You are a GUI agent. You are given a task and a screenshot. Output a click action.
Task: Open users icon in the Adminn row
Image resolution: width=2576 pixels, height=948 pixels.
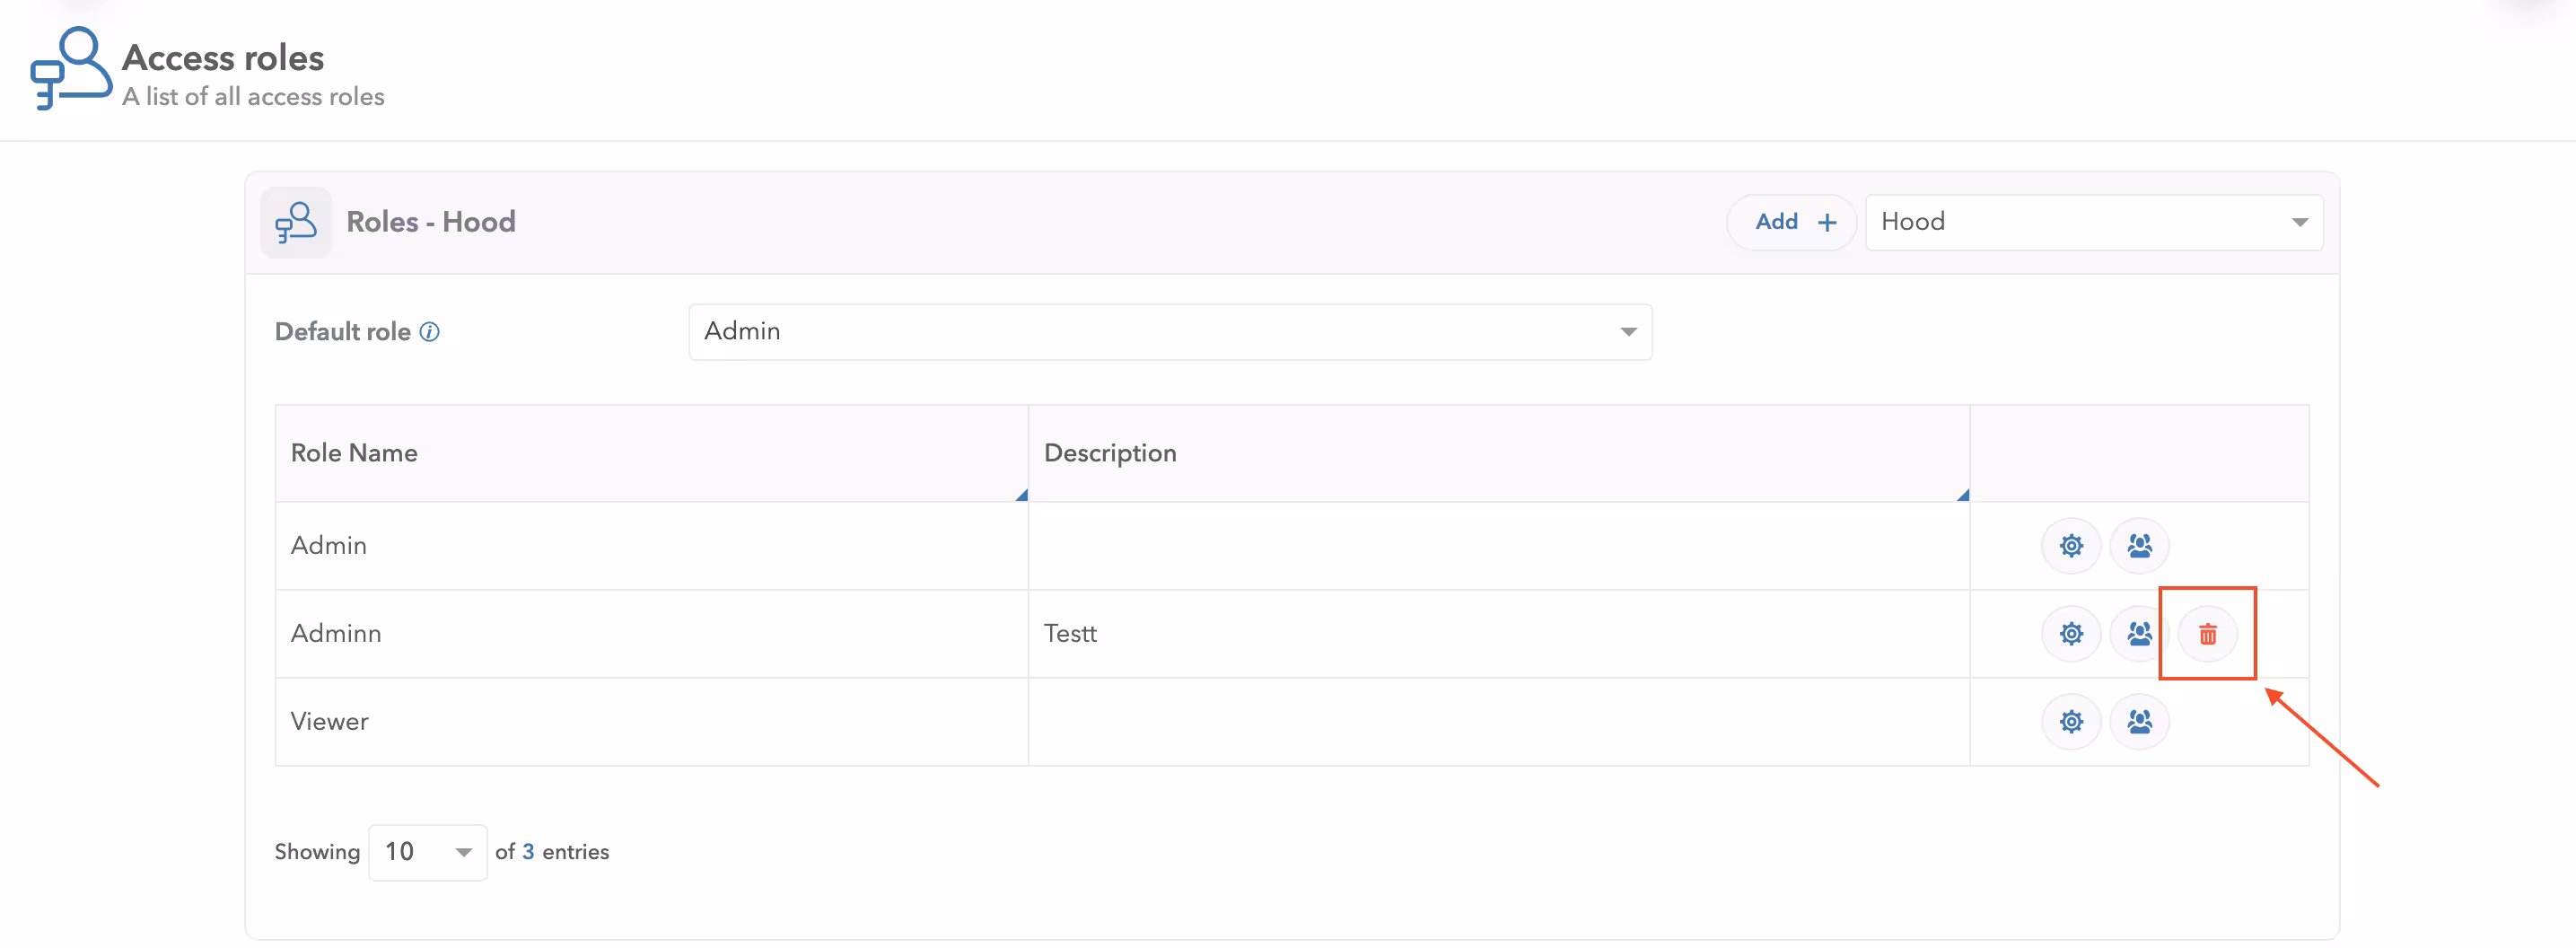[x=2139, y=634]
